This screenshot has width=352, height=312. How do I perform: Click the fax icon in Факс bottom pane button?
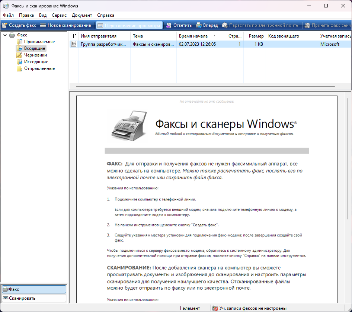[x=6, y=289]
